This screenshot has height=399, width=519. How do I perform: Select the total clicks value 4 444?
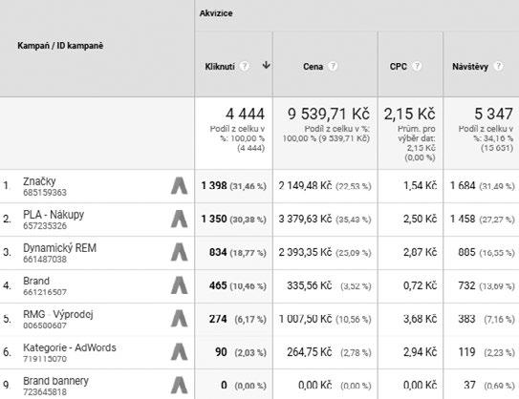coord(245,114)
